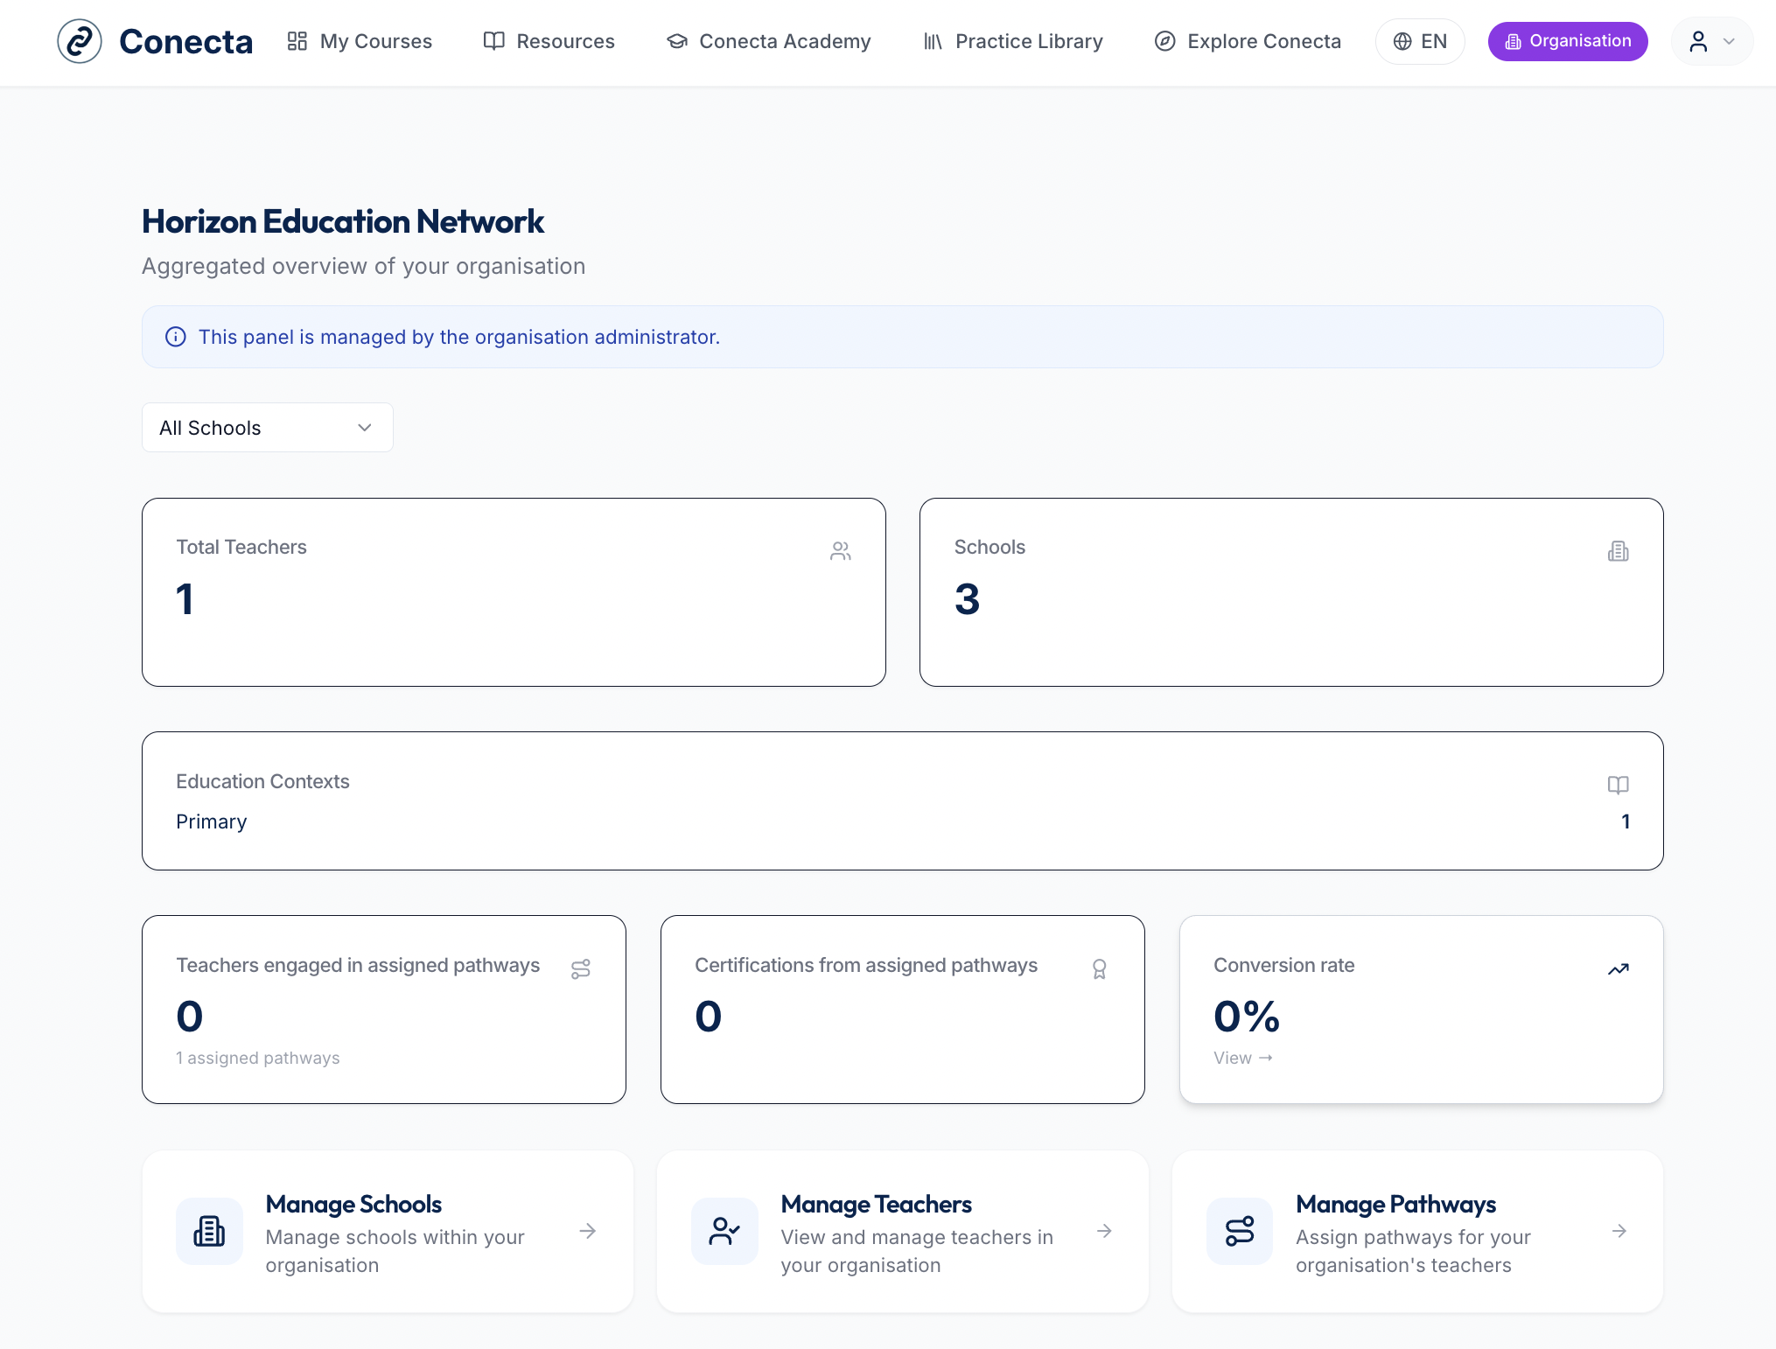Click the Certifications award ribbon icon
This screenshot has height=1349, width=1776.
1099,969
